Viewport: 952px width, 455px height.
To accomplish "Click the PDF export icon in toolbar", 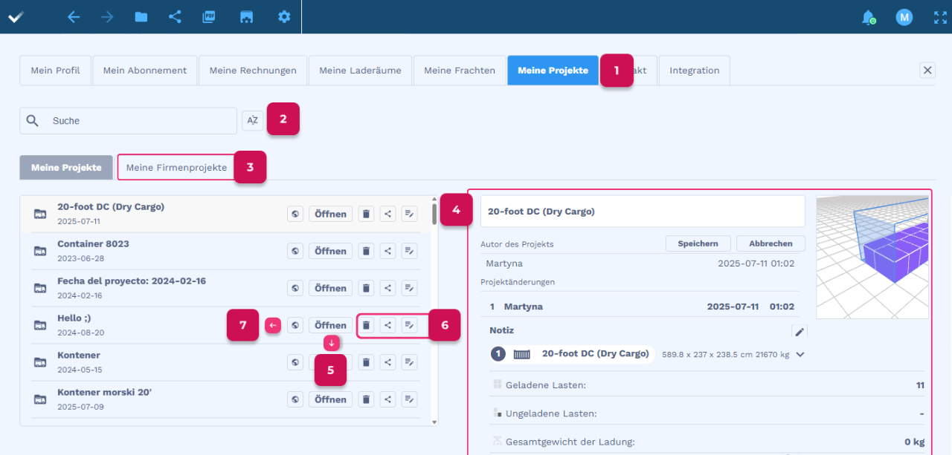I will point(209,17).
